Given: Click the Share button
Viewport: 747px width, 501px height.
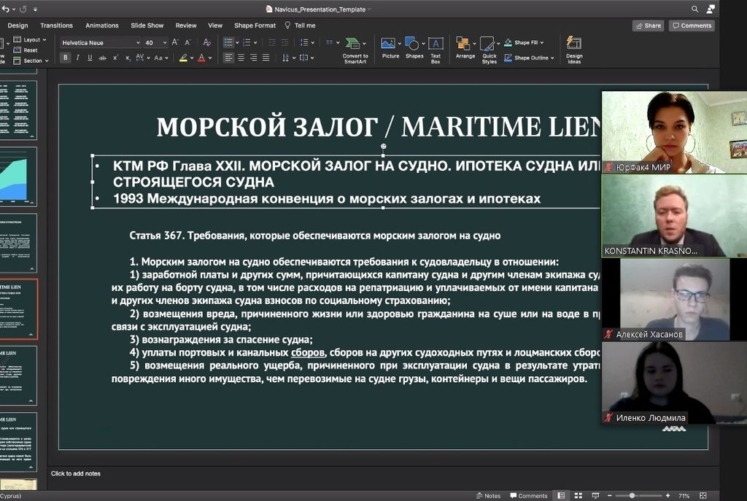Looking at the screenshot, I should [648, 25].
